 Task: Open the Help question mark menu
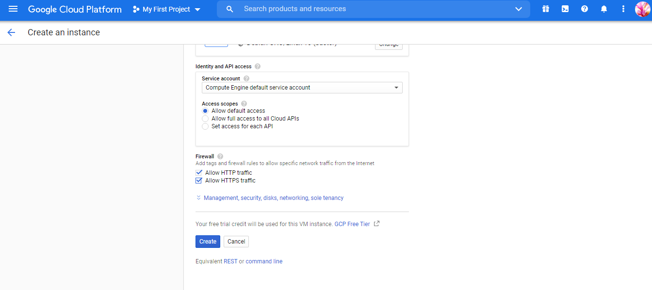585,9
